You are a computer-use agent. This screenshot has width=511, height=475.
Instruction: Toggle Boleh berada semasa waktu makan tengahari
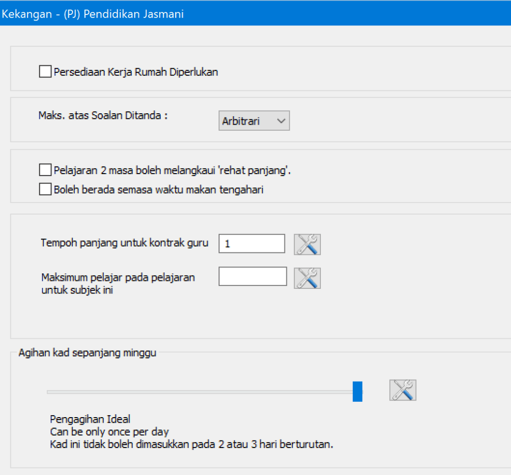pos(45,189)
